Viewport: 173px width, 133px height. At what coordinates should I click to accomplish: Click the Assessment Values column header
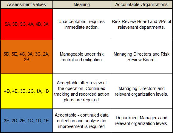(27, 4)
